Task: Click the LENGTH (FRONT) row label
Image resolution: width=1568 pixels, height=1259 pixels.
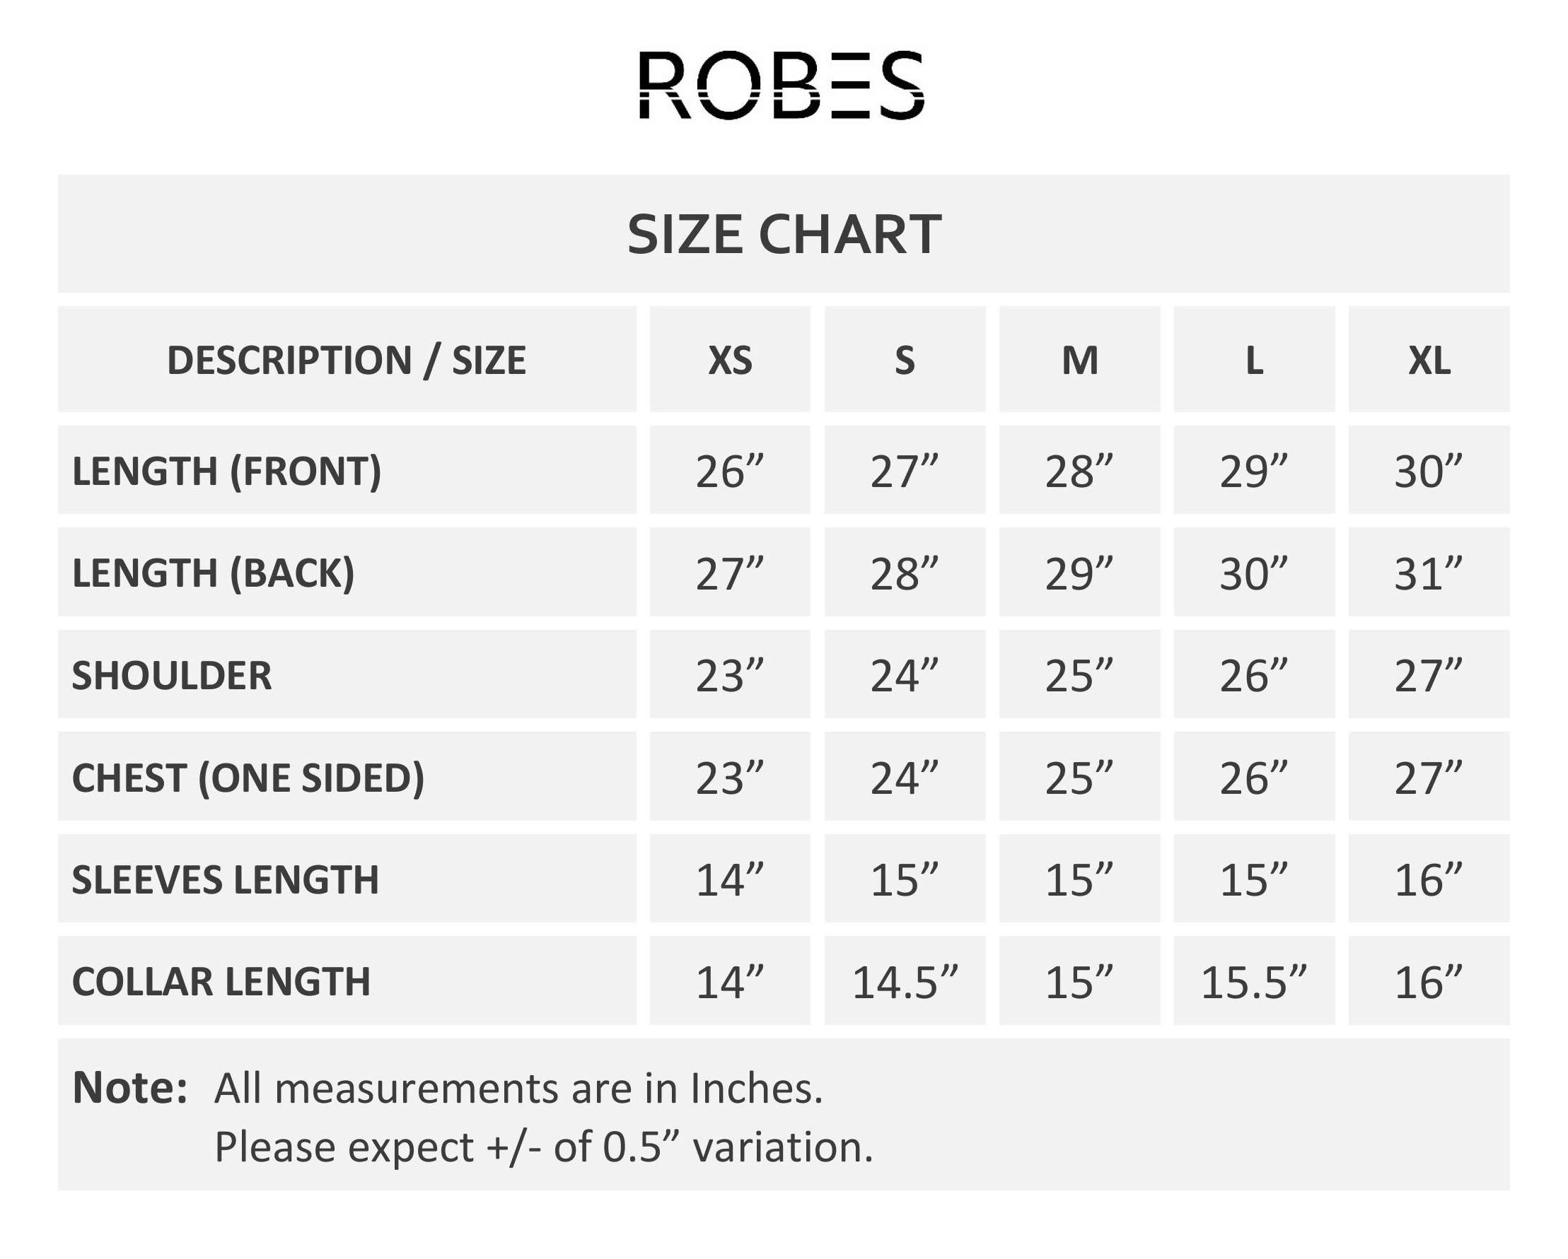Action: coord(226,471)
